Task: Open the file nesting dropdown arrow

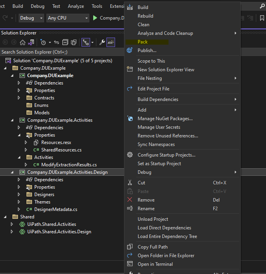Action: click(x=92, y=42)
